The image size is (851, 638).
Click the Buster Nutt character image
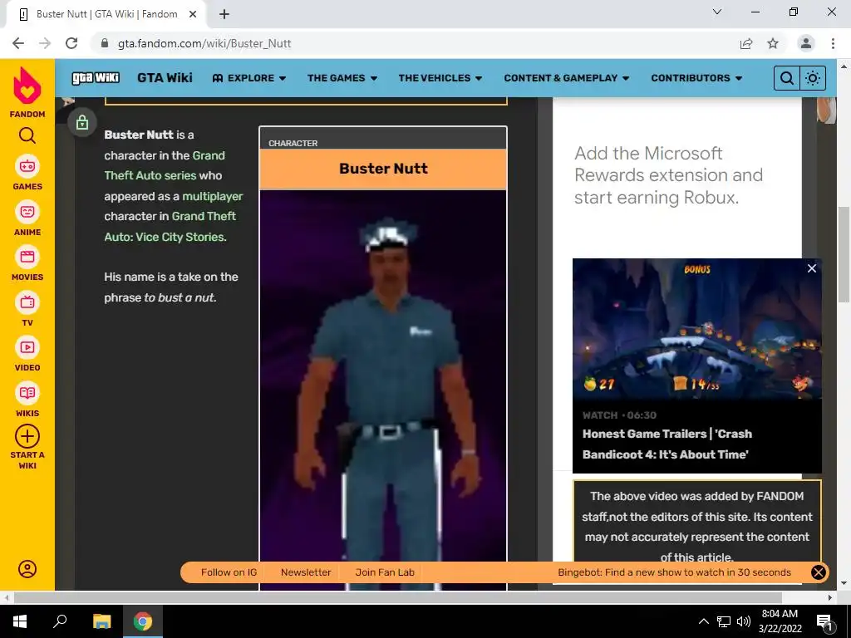coord(383,390)
